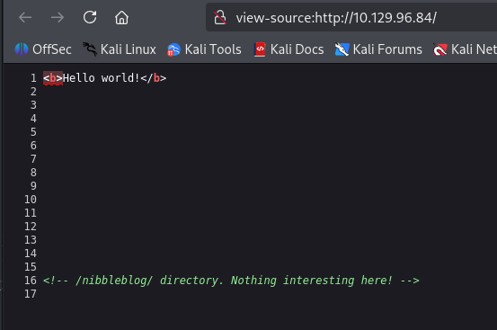Image resolution: width=497 pixels, height=330 pixels.
Task: Focus the address bar with view-source URL
Action: (x=351, y=17)
